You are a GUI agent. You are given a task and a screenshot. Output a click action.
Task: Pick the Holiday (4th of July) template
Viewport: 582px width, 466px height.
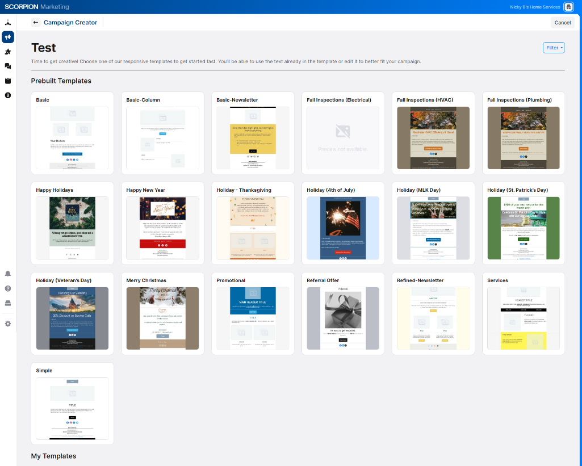coord(343,228)
